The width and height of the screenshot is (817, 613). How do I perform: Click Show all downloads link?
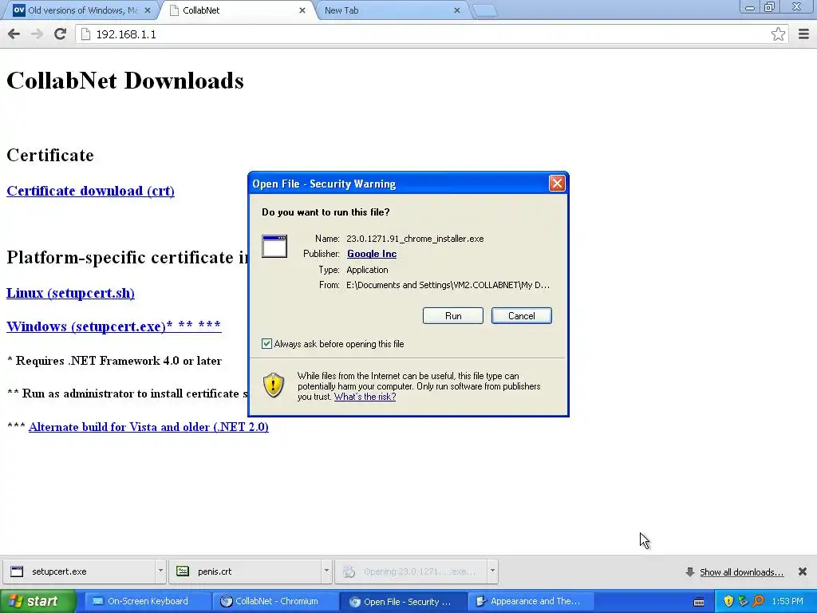[x=741, y=572]
